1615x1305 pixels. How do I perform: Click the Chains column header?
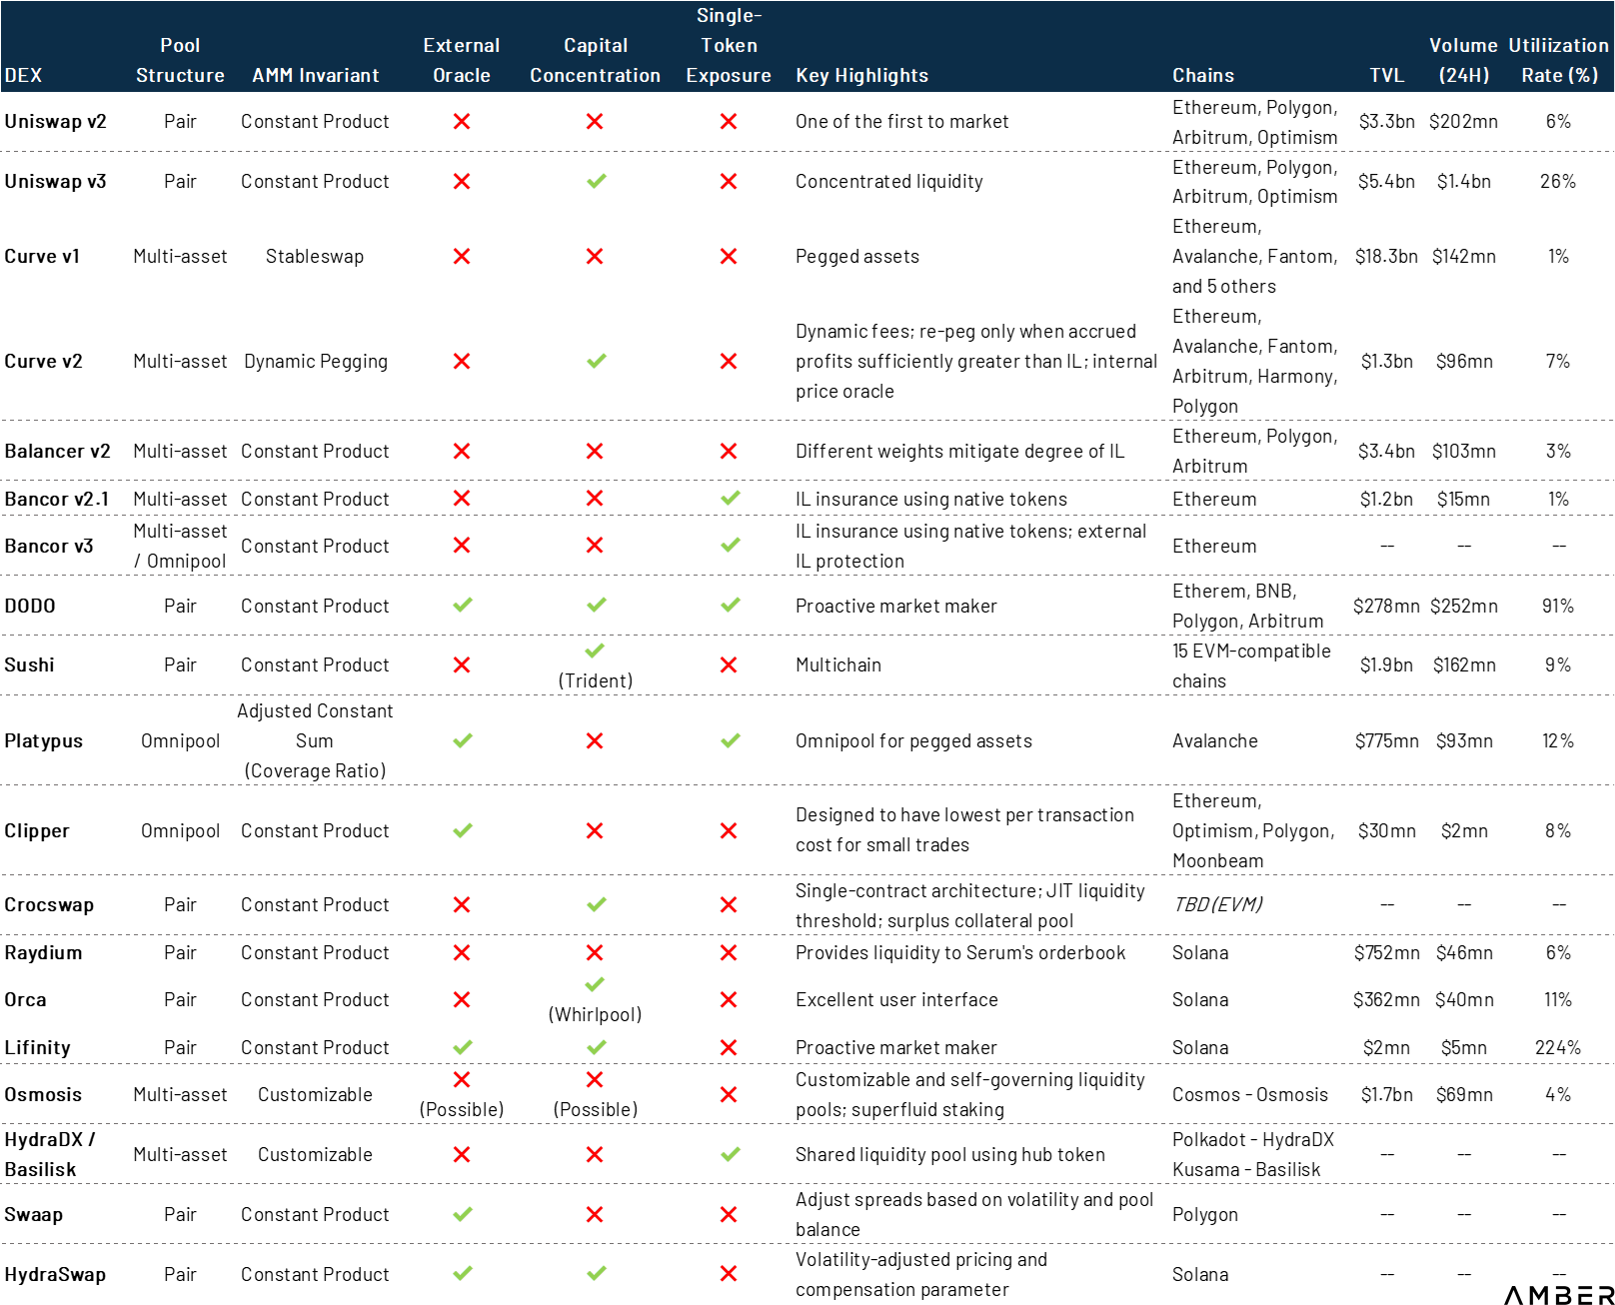(1203, 75)
